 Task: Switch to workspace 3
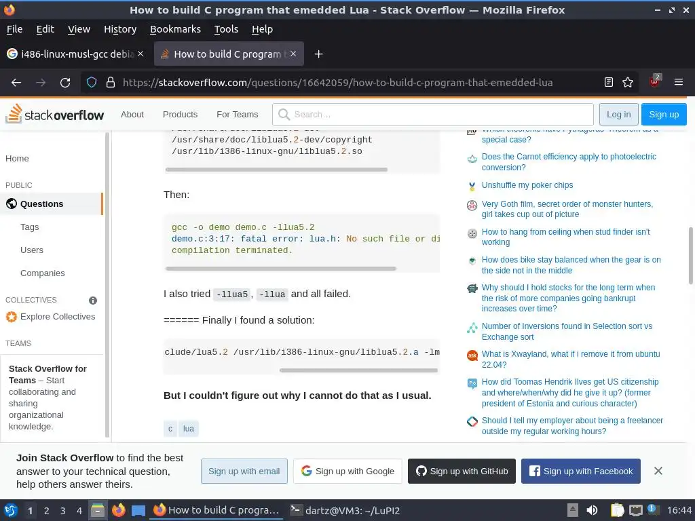[x=63, y=511]
